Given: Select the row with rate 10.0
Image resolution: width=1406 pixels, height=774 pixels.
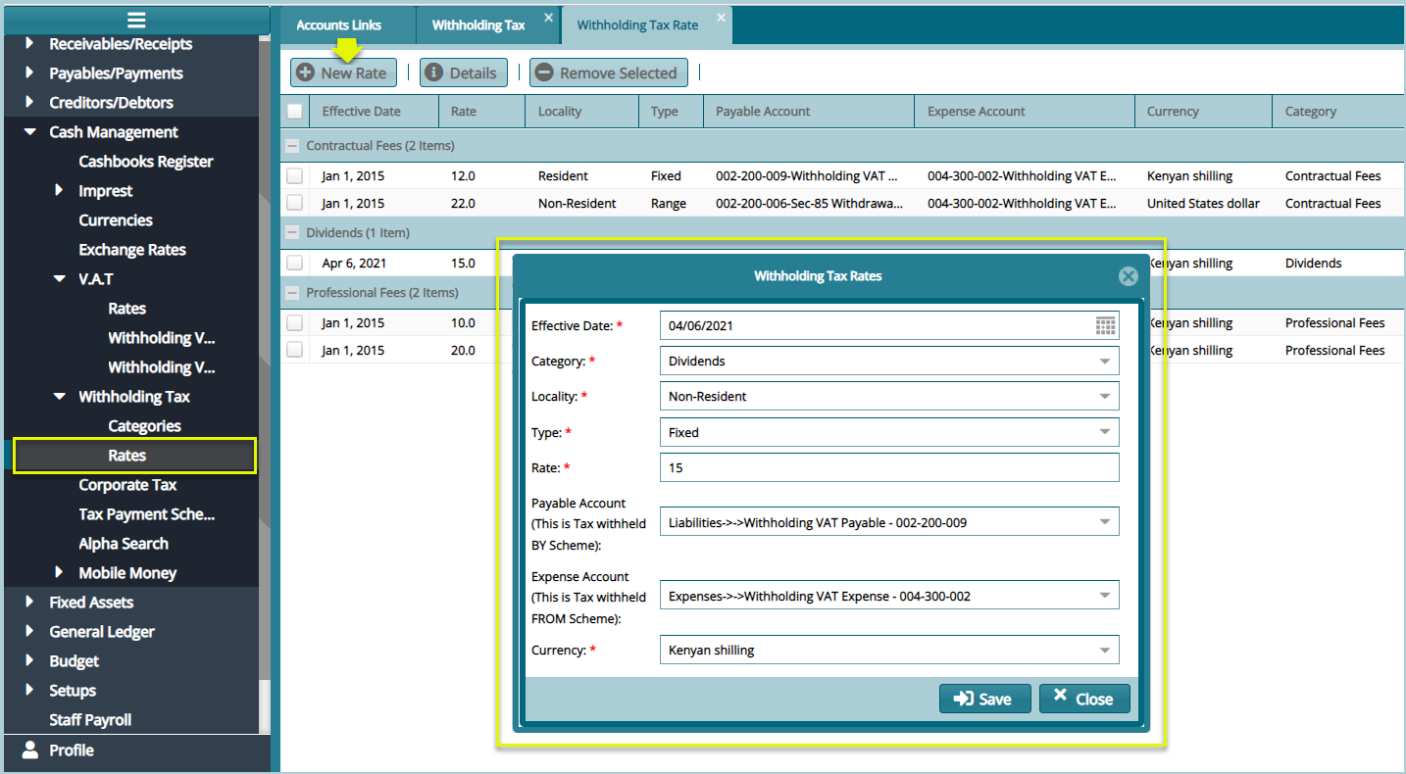Looking at the screenshot, I should coord(294,323).
